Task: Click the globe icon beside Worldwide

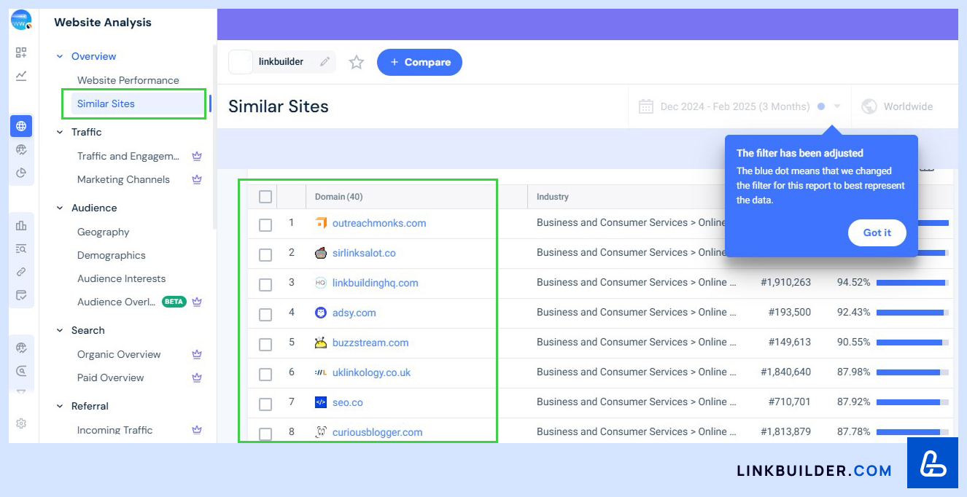Action: point(869,106)
